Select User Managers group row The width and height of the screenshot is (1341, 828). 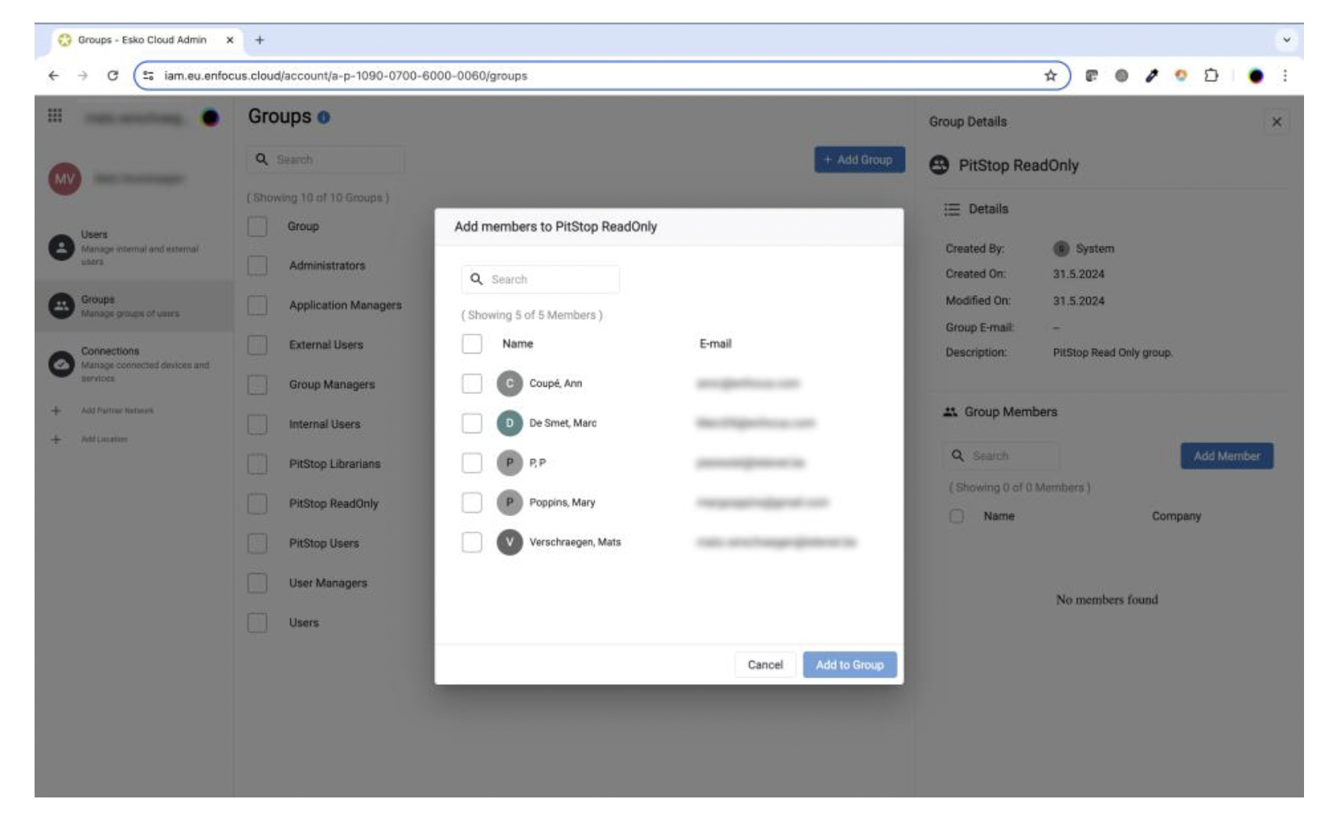(x=330, y=583)
